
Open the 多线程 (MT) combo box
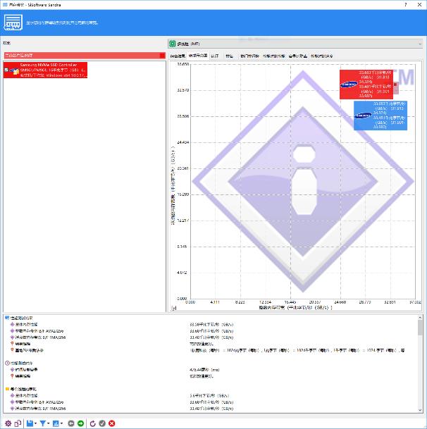click(296, 43)
